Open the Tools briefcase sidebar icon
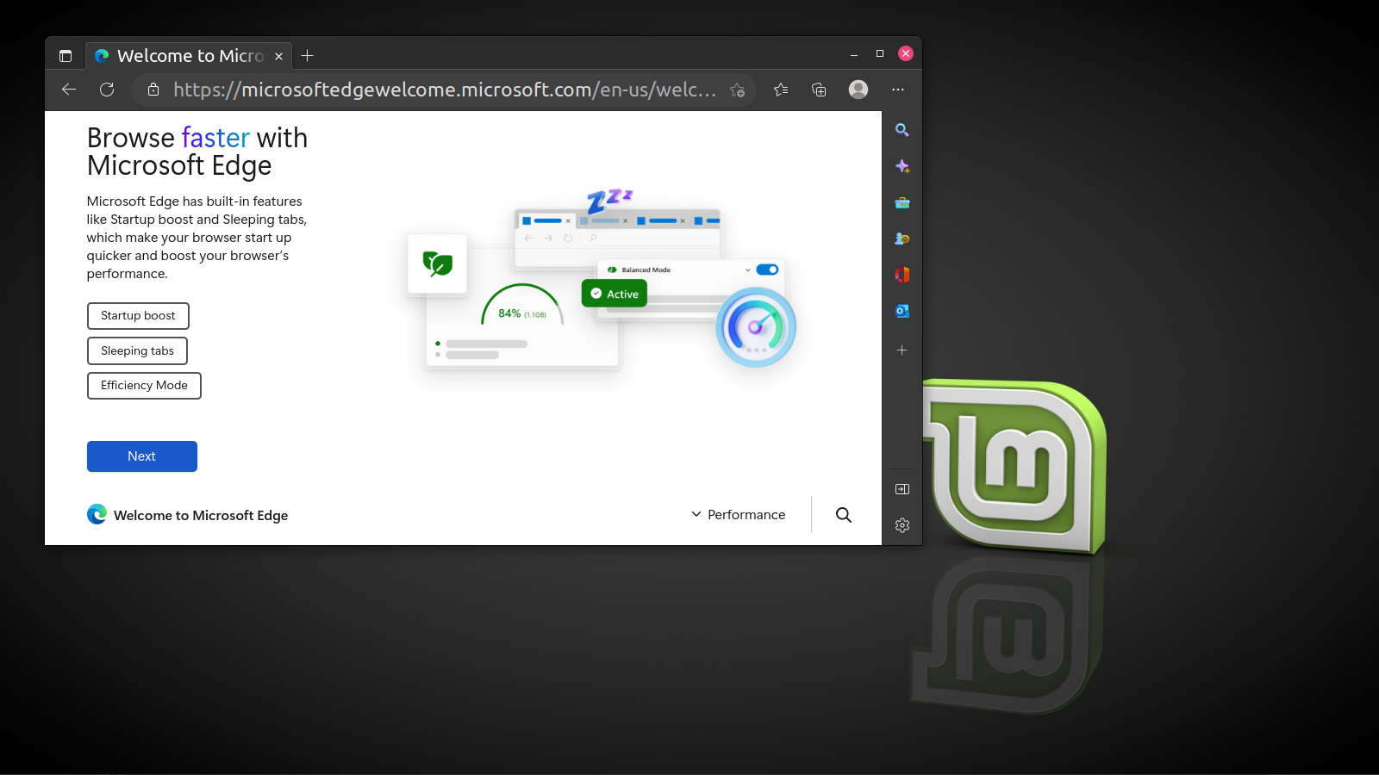The height and width of the screenshot is (775, 1379). point(902,203)
